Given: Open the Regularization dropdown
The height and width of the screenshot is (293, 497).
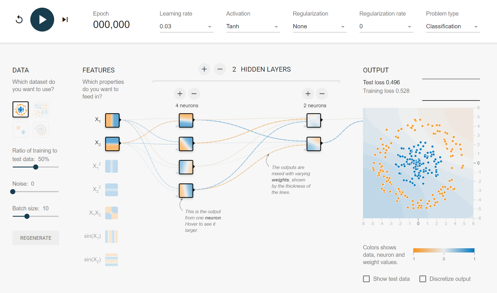Looking at the screenshot, I should [319, 26].
